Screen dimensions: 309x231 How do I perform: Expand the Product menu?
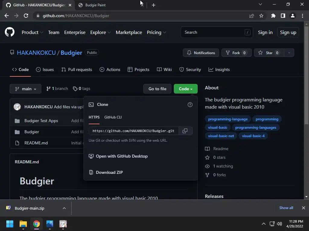coord(32,32)
